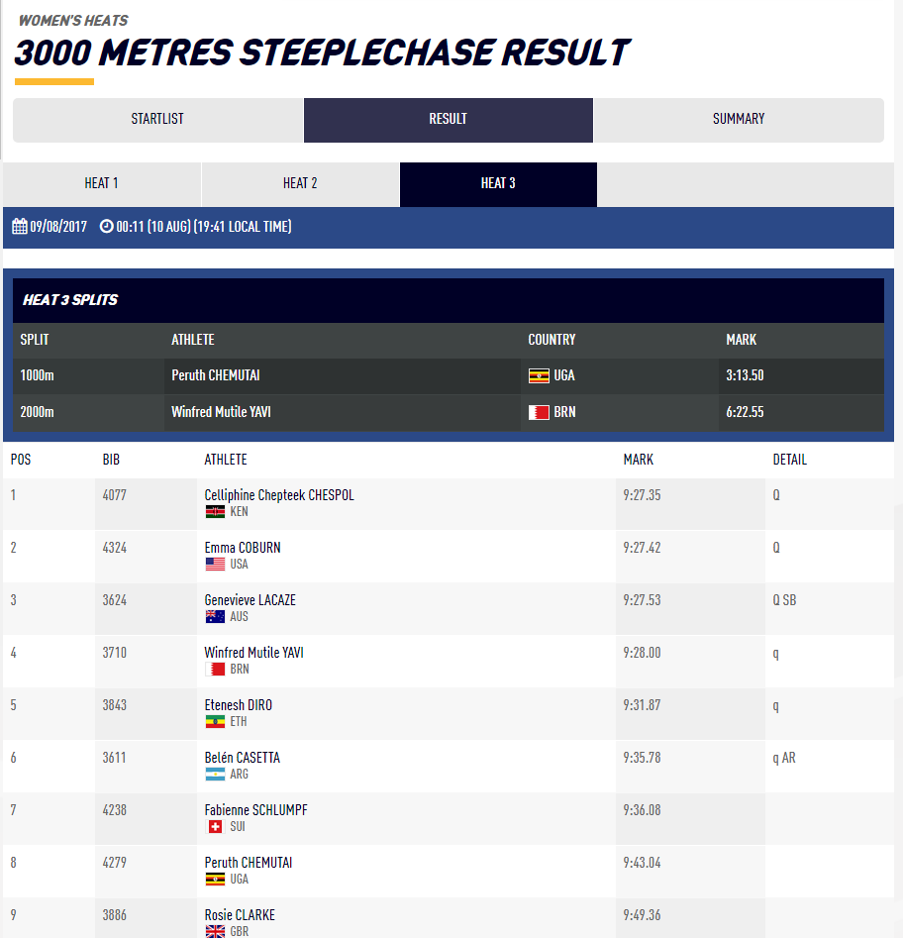Click Argentina flag under Belén Casetta
Screen dimensions: 903x938
coord(215,775)
